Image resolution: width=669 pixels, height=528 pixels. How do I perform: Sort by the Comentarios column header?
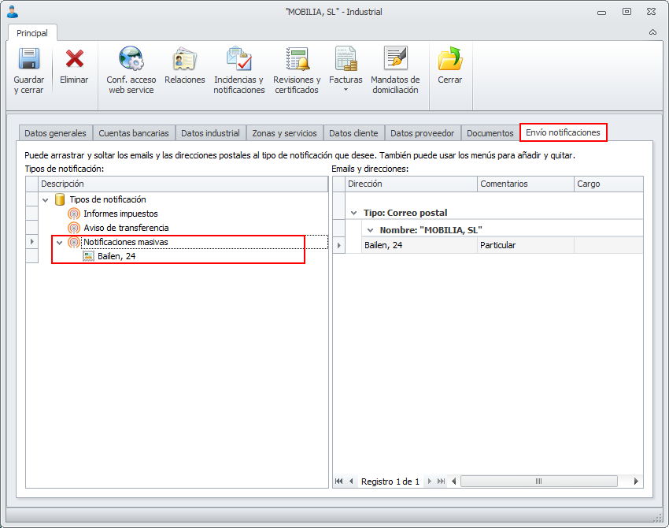(x=526, y=184)
